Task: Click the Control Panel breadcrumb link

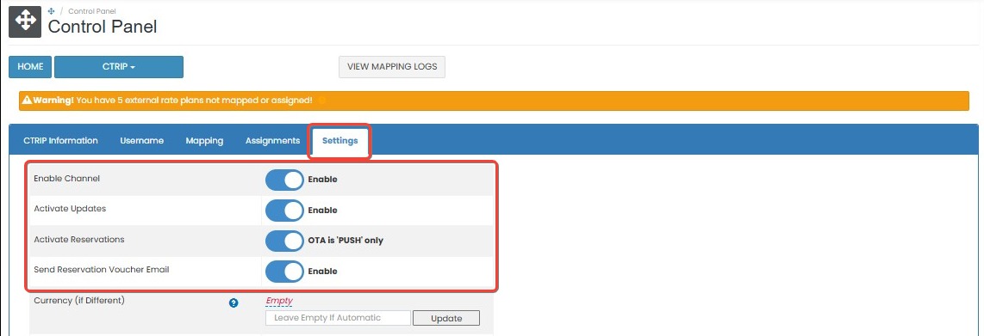Action: tap(92, 11)
